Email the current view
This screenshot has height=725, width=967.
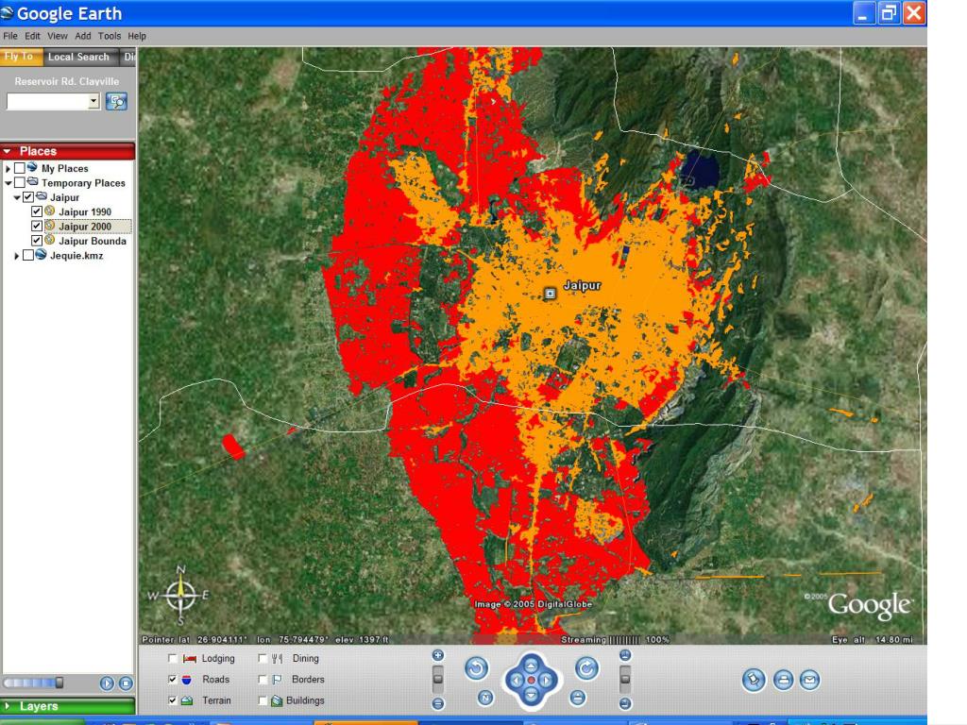coord(809,680)
